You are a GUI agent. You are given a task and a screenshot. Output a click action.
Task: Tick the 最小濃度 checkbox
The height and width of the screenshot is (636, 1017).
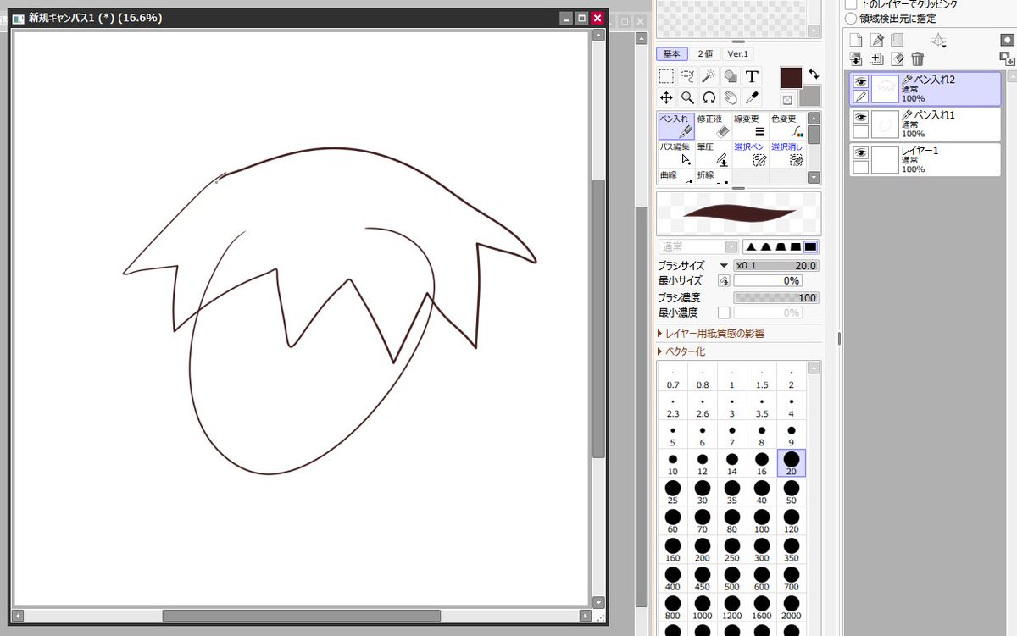[724, 312]
